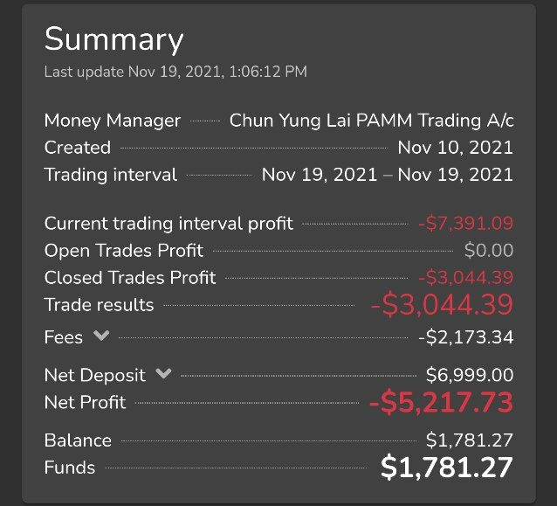Click the Closed Trades Profit amount
The height and width of the screenshot is (506, 557).
[465, 277]
